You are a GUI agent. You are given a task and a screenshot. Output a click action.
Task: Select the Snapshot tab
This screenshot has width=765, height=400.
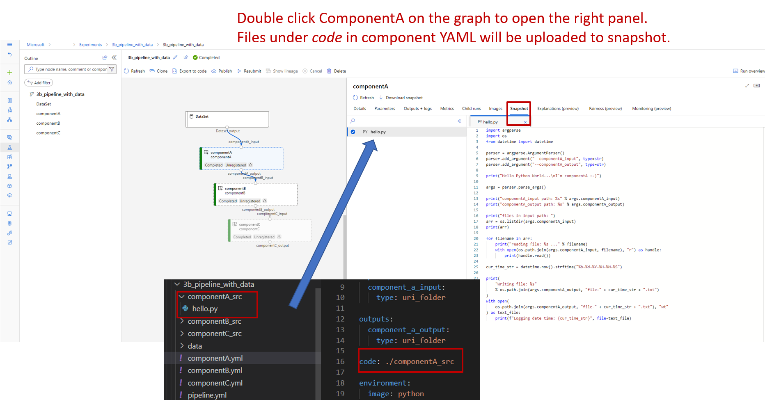coord(519,109)
